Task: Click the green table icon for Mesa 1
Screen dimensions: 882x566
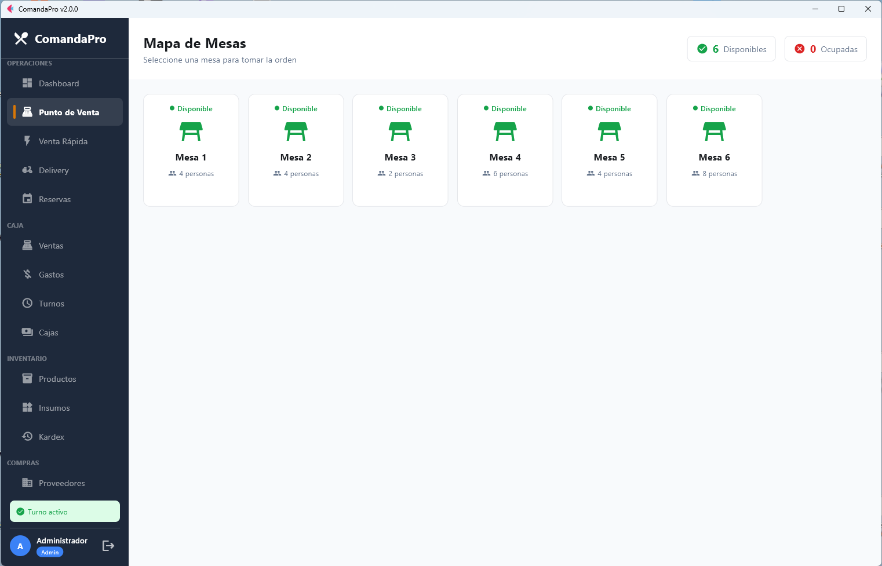Action: point(191,132)
